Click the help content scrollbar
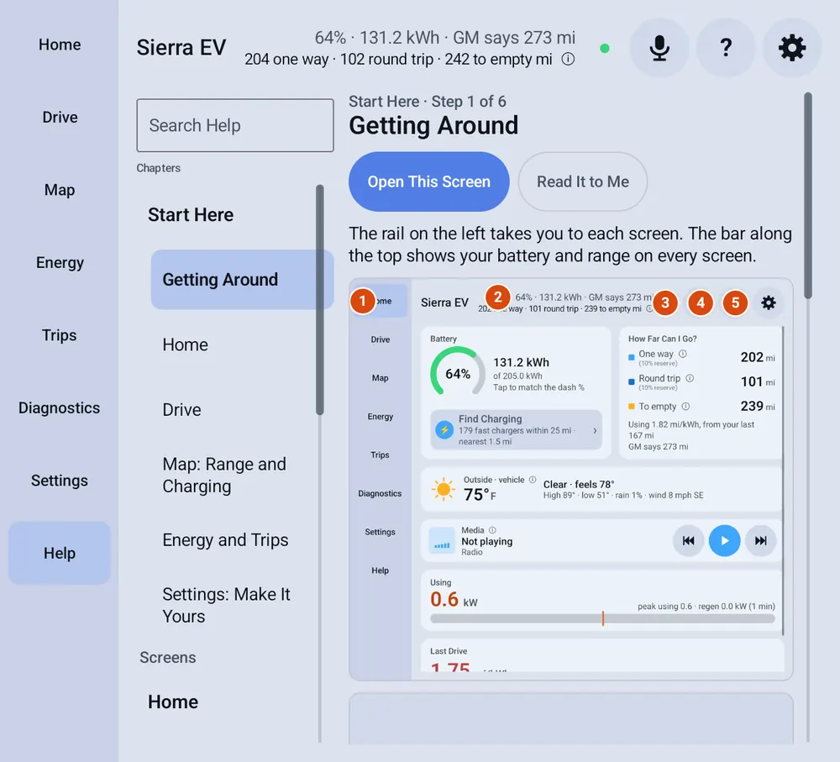This screenshot has width=840, height=762. (808, 196)
